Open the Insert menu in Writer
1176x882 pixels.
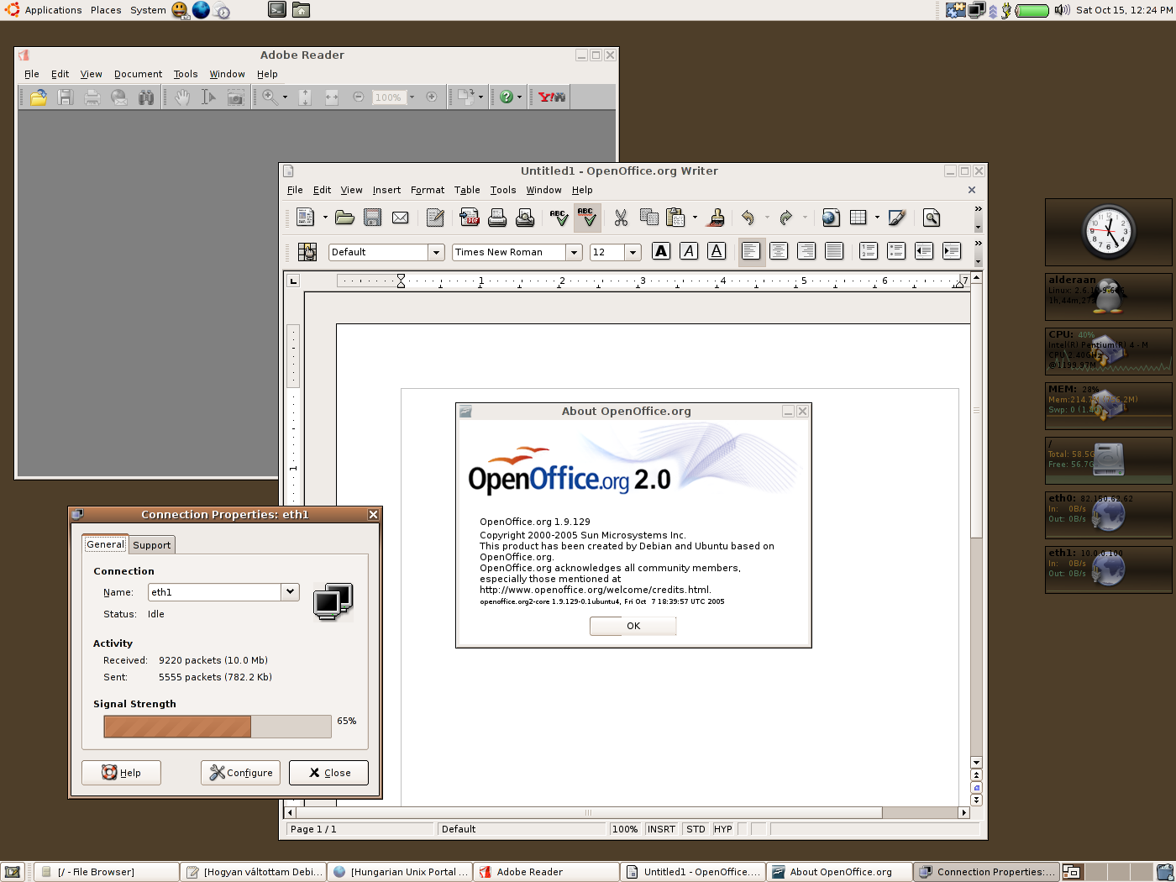tap(386, 190)
